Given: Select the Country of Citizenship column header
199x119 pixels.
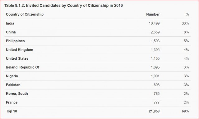Looking at the screenshot, I should tap(25, 14).
